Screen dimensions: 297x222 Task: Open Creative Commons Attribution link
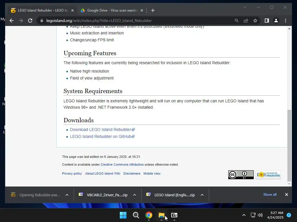point(122,164)
